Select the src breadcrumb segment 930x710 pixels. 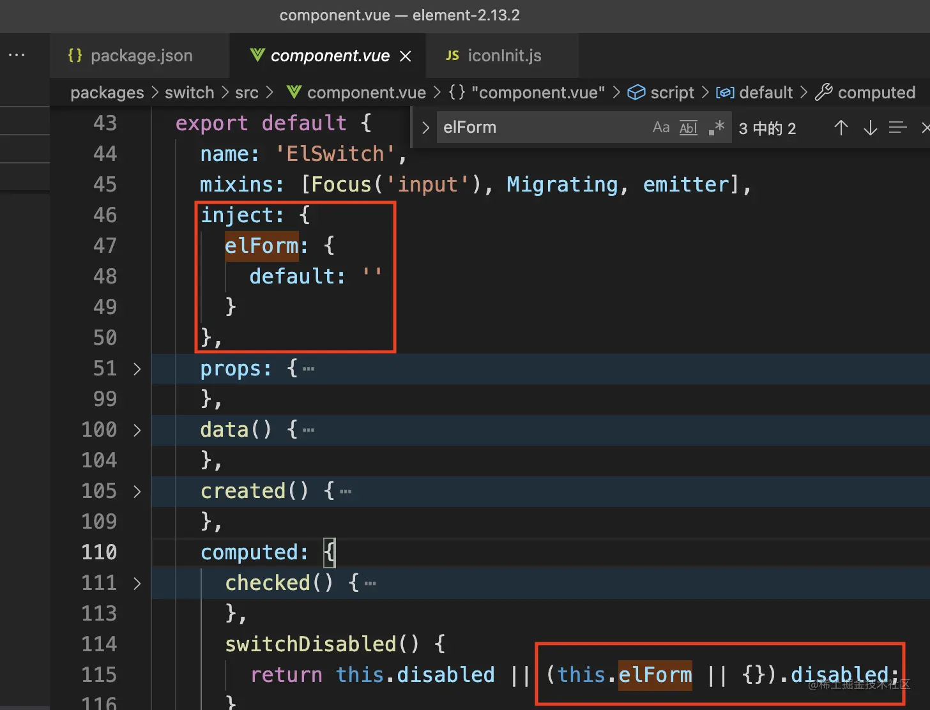tap(247, 93)
